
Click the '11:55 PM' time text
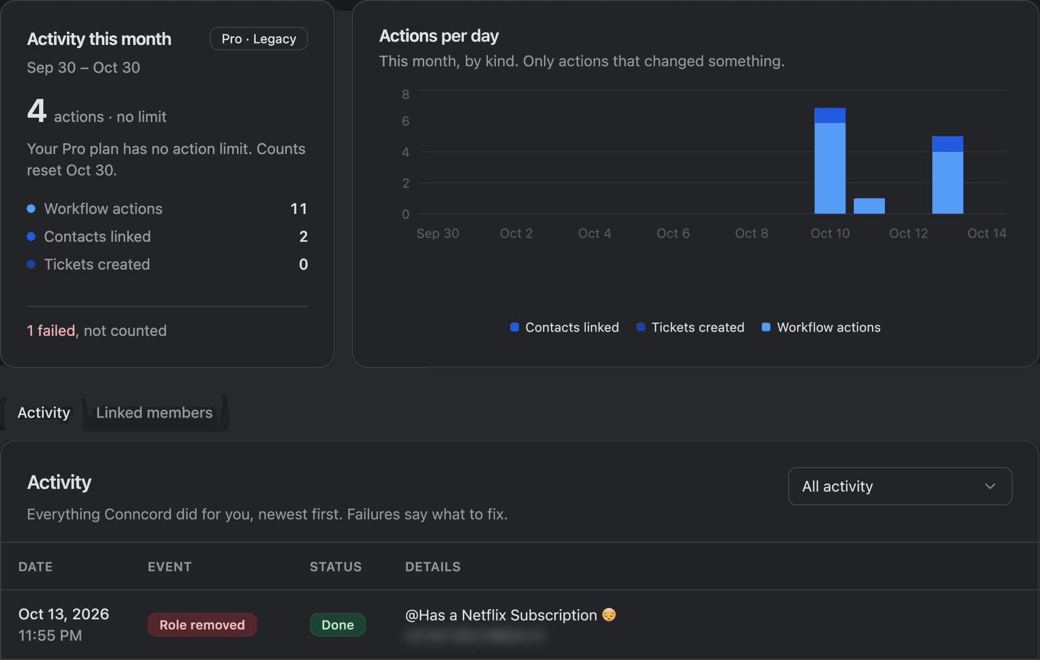(50, 635)
